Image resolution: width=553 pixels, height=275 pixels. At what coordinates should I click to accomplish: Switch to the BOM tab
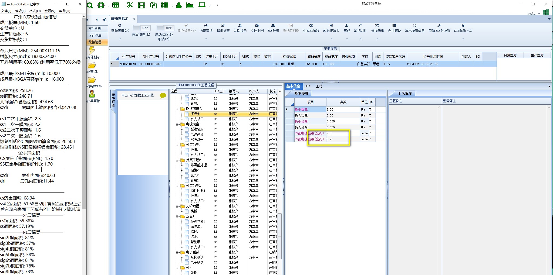tap(308, 86)
